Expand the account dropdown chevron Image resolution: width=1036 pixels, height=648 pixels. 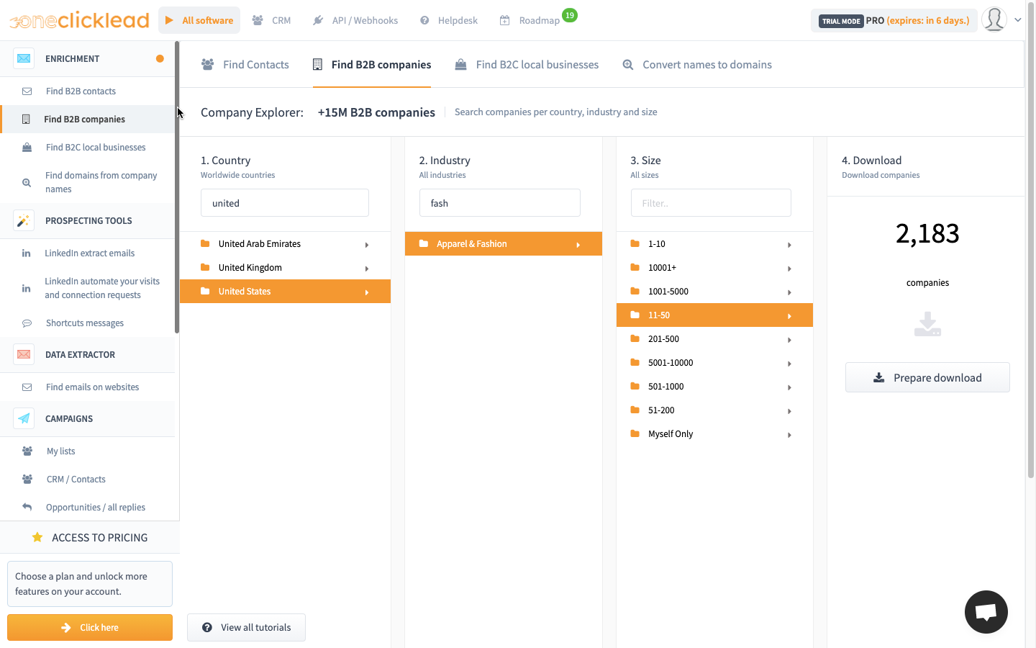[1018, 20]
